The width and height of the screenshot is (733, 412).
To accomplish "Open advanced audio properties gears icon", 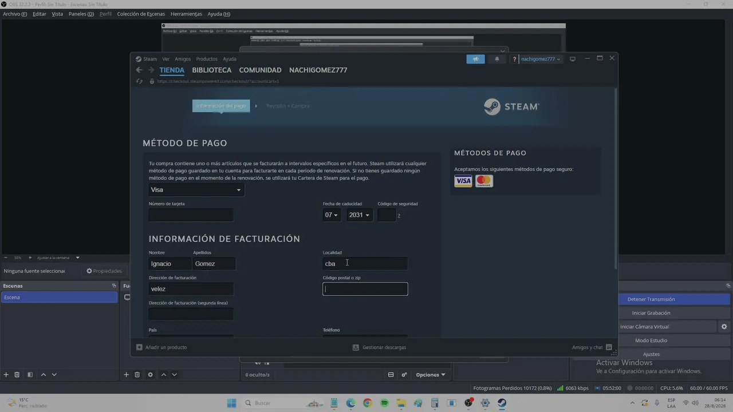I will point(404,375).
